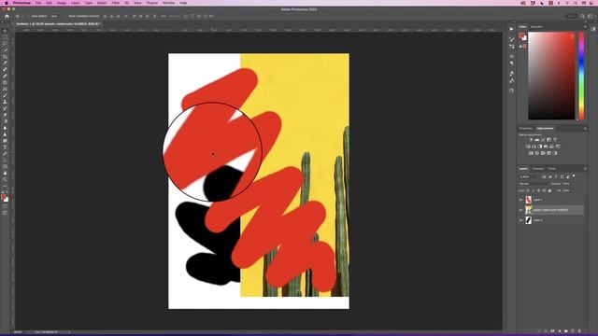Click the Add layer mask icon
The height and width of the screenshot is (336, 598).
tap(552, 331)
